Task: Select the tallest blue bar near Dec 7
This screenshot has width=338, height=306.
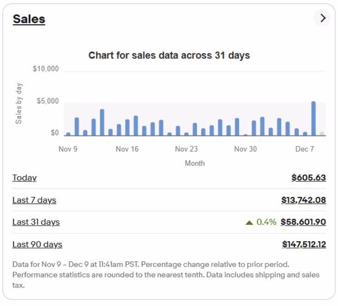Action: pyautogui.click(x=313, y=119)
